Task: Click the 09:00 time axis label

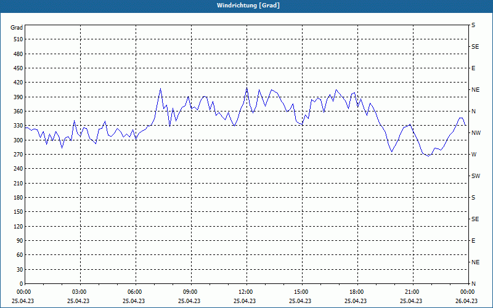Action: [x=190, y=292]
